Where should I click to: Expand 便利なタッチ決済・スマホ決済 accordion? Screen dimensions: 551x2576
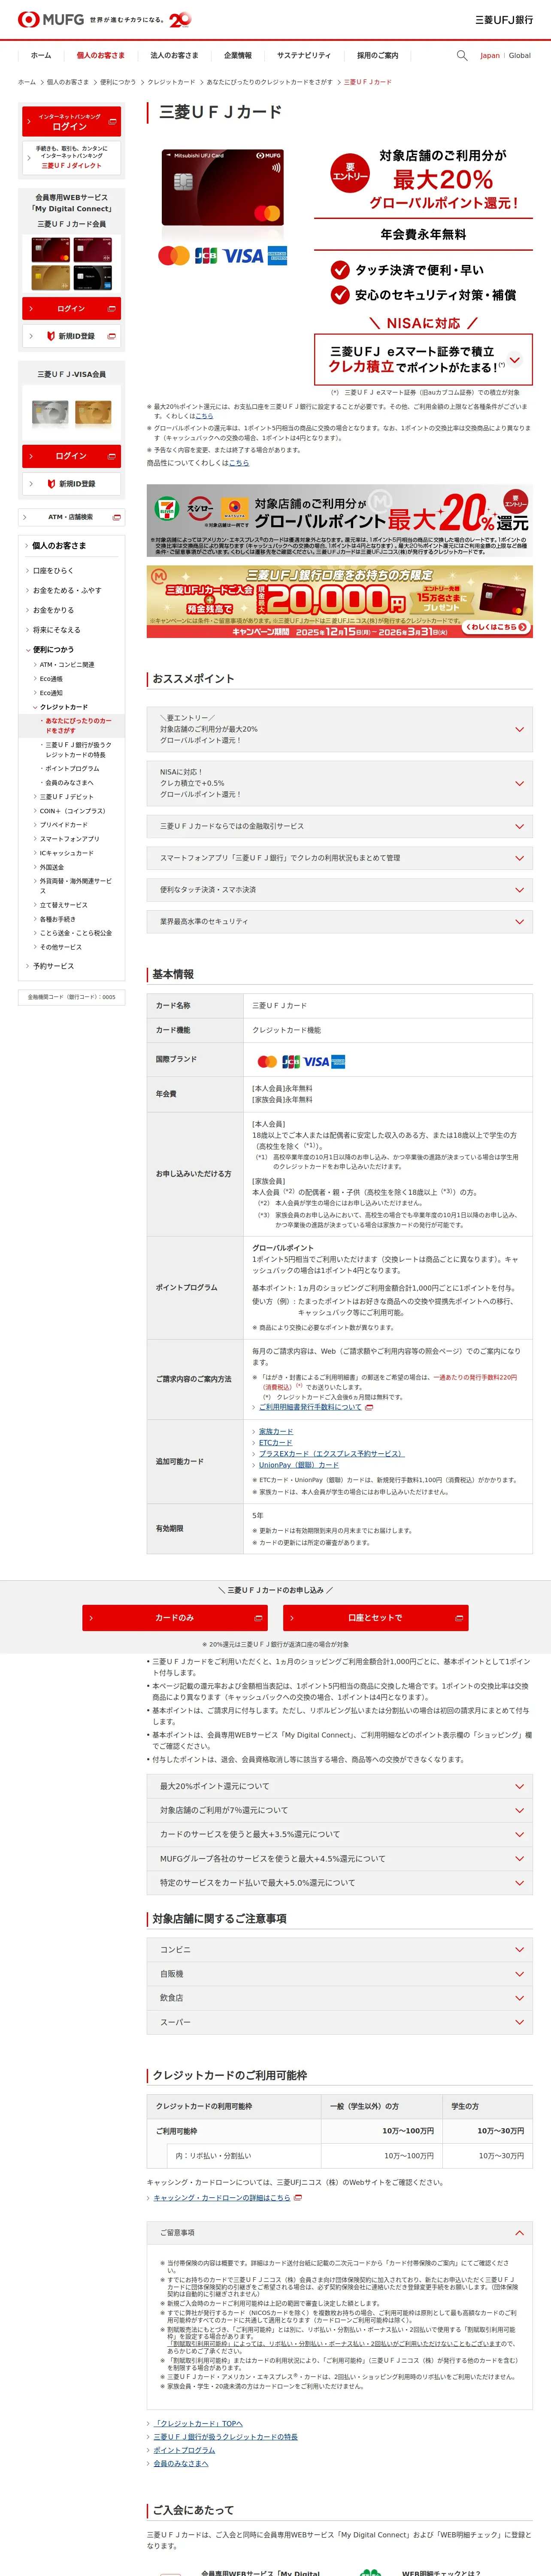339,890
